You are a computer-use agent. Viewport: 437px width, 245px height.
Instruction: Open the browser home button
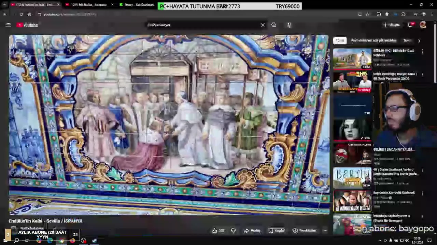click(x=29, y=14)
